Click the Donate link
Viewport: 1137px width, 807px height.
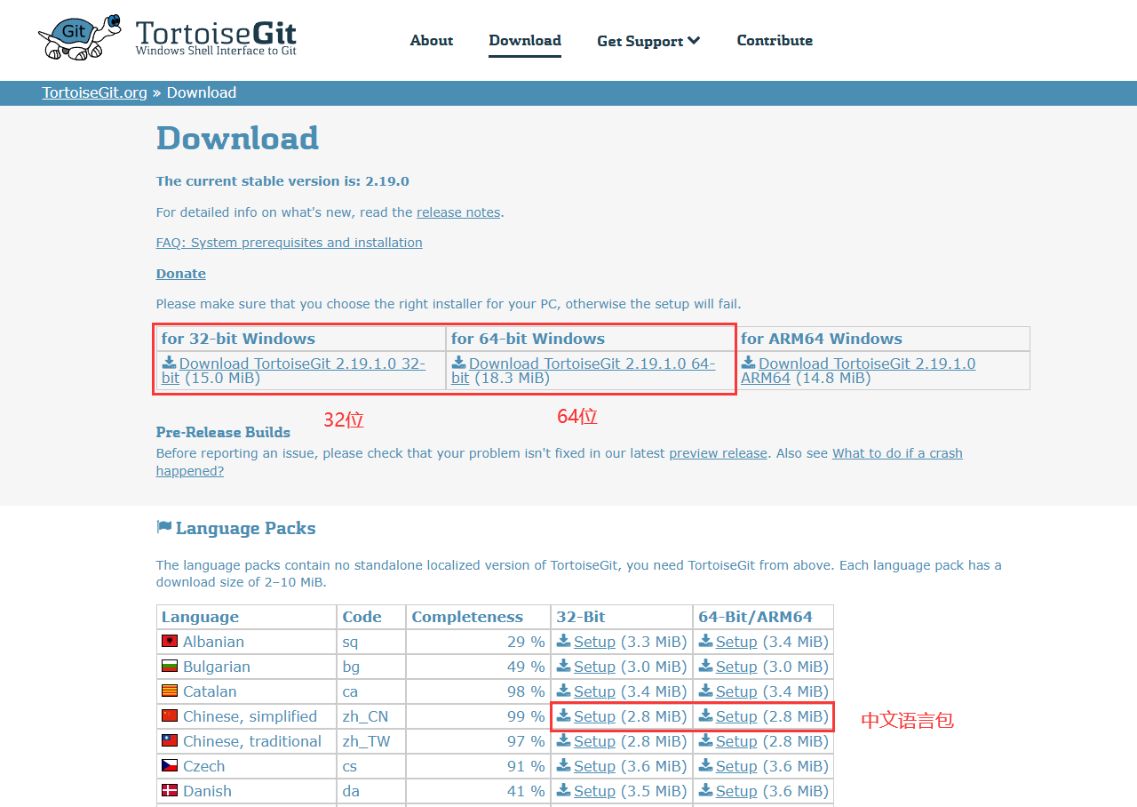[x=181, y=274]
